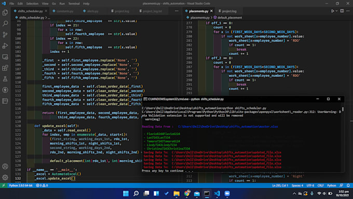Change the CRLF end of line sequence
The image size is (353, 199).
tap(320, 185)
